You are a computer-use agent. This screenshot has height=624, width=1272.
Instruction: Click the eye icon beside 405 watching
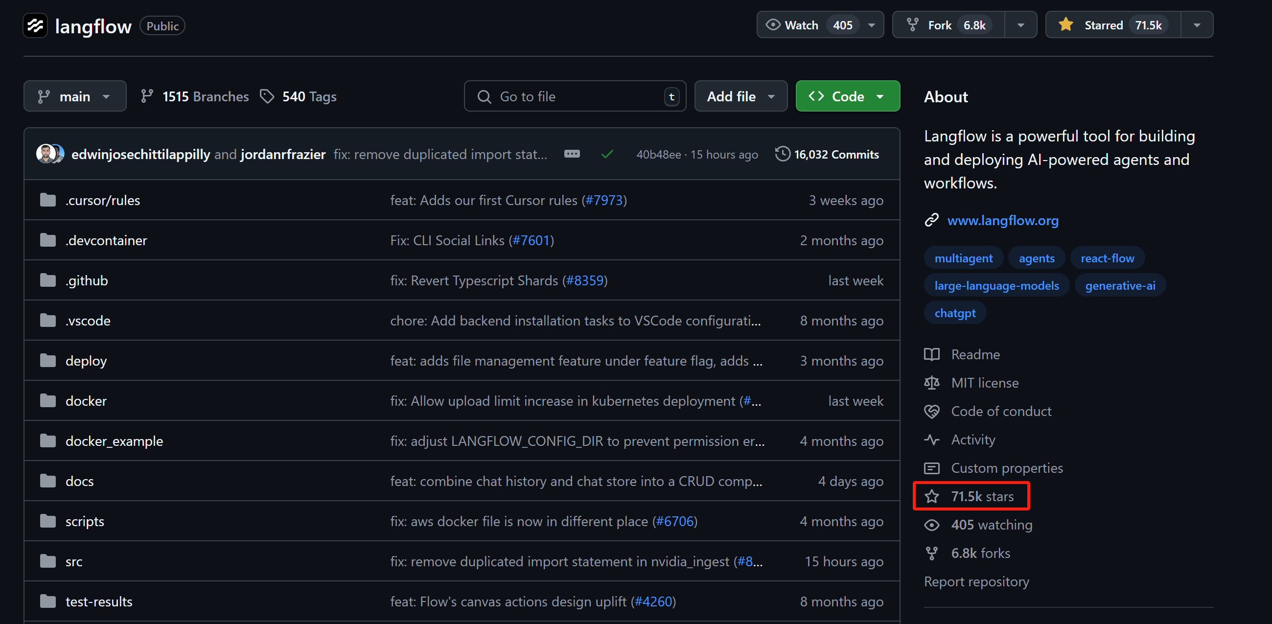pyautogui.click(x=932, y=525)
